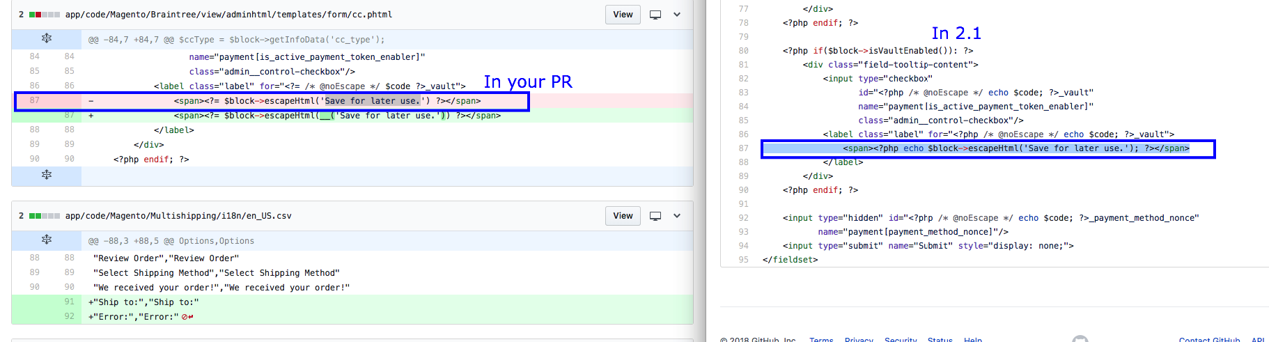Click the hunk header "@@ -88,3 +88,5 @@ Options,Options"
Screen dimensions: 1269x342
[171, 241]
